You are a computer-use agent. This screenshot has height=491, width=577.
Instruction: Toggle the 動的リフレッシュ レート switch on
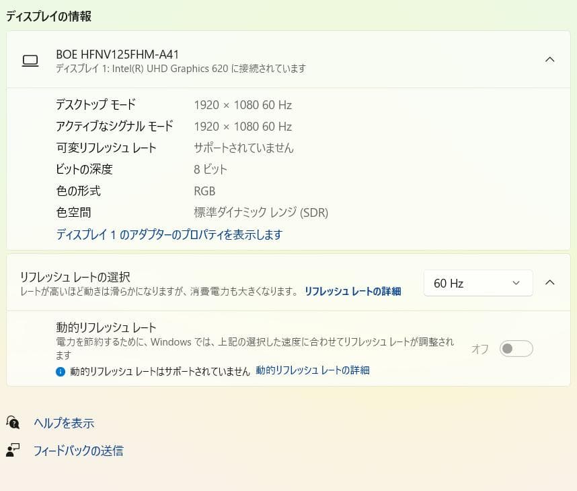coord(516,348)
